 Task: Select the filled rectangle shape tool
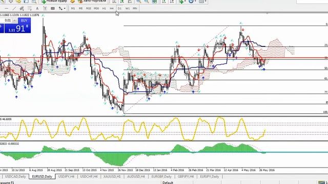click(53, 8)
